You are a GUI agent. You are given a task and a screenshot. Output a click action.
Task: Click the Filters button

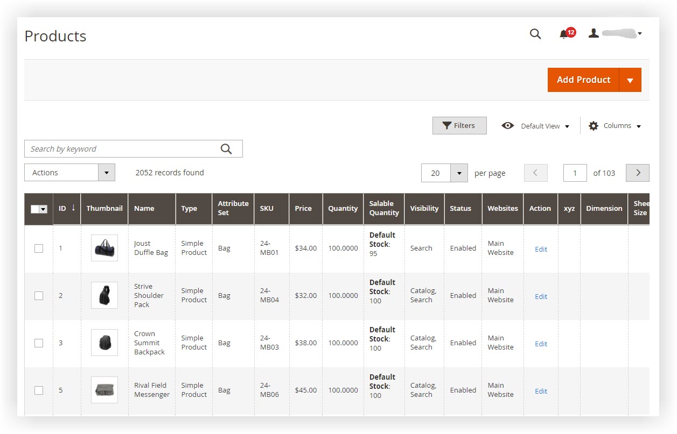click(x=459, y=126)
